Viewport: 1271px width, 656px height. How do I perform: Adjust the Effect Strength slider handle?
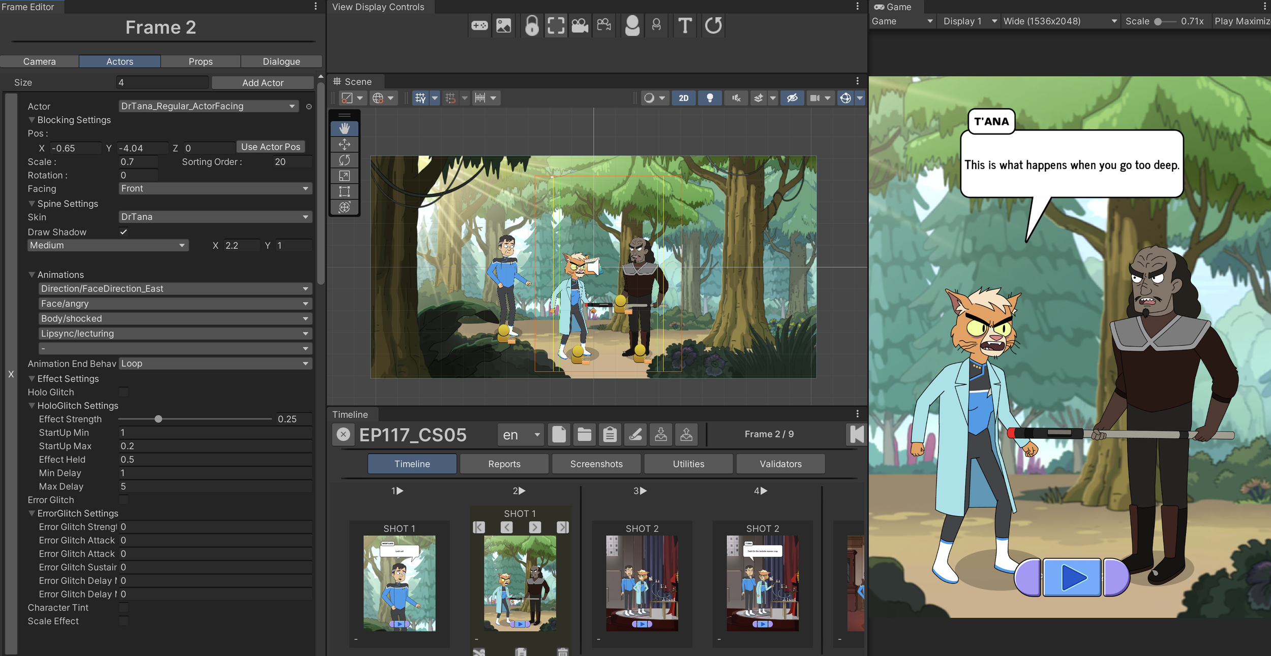tap(158, 419)
